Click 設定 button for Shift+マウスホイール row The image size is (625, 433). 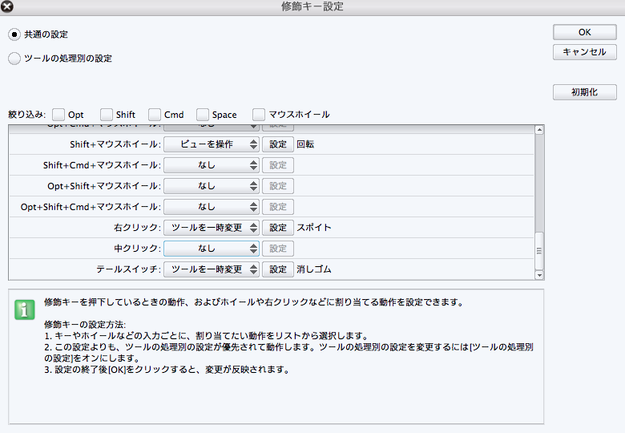(277, 144)
